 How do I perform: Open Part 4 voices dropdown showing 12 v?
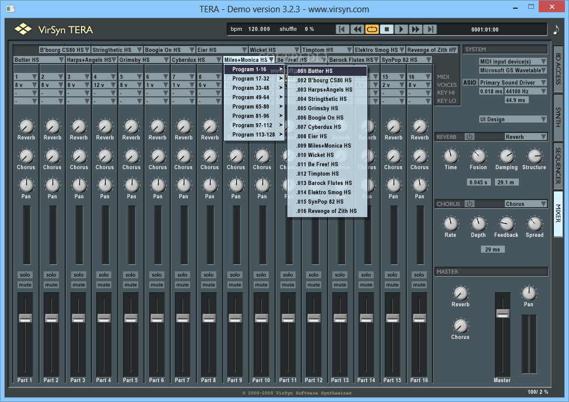coord(105,85)
